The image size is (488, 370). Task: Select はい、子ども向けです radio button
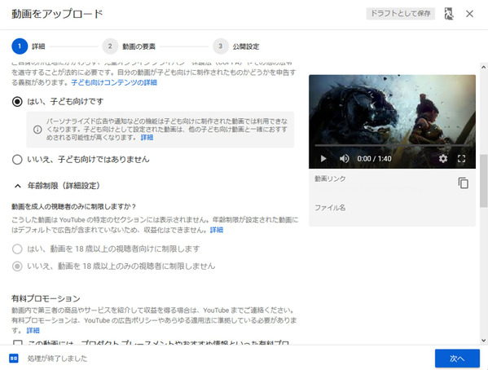(17, 102)
